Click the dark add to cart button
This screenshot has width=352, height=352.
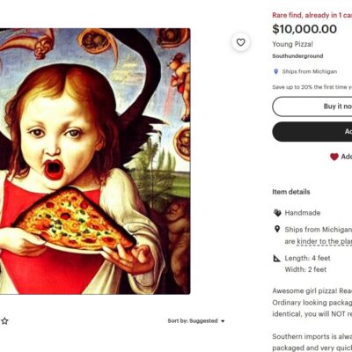tap(312, 132)
